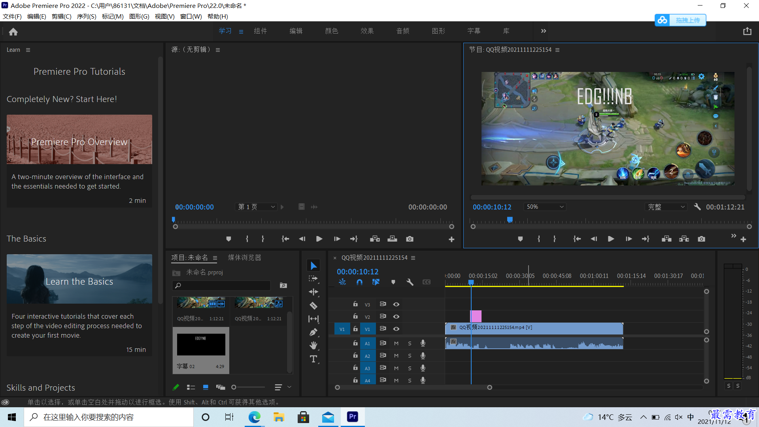Open the 媒体浏览器 tab
This screenshot has width=759, height=427.
pos(245,257)
